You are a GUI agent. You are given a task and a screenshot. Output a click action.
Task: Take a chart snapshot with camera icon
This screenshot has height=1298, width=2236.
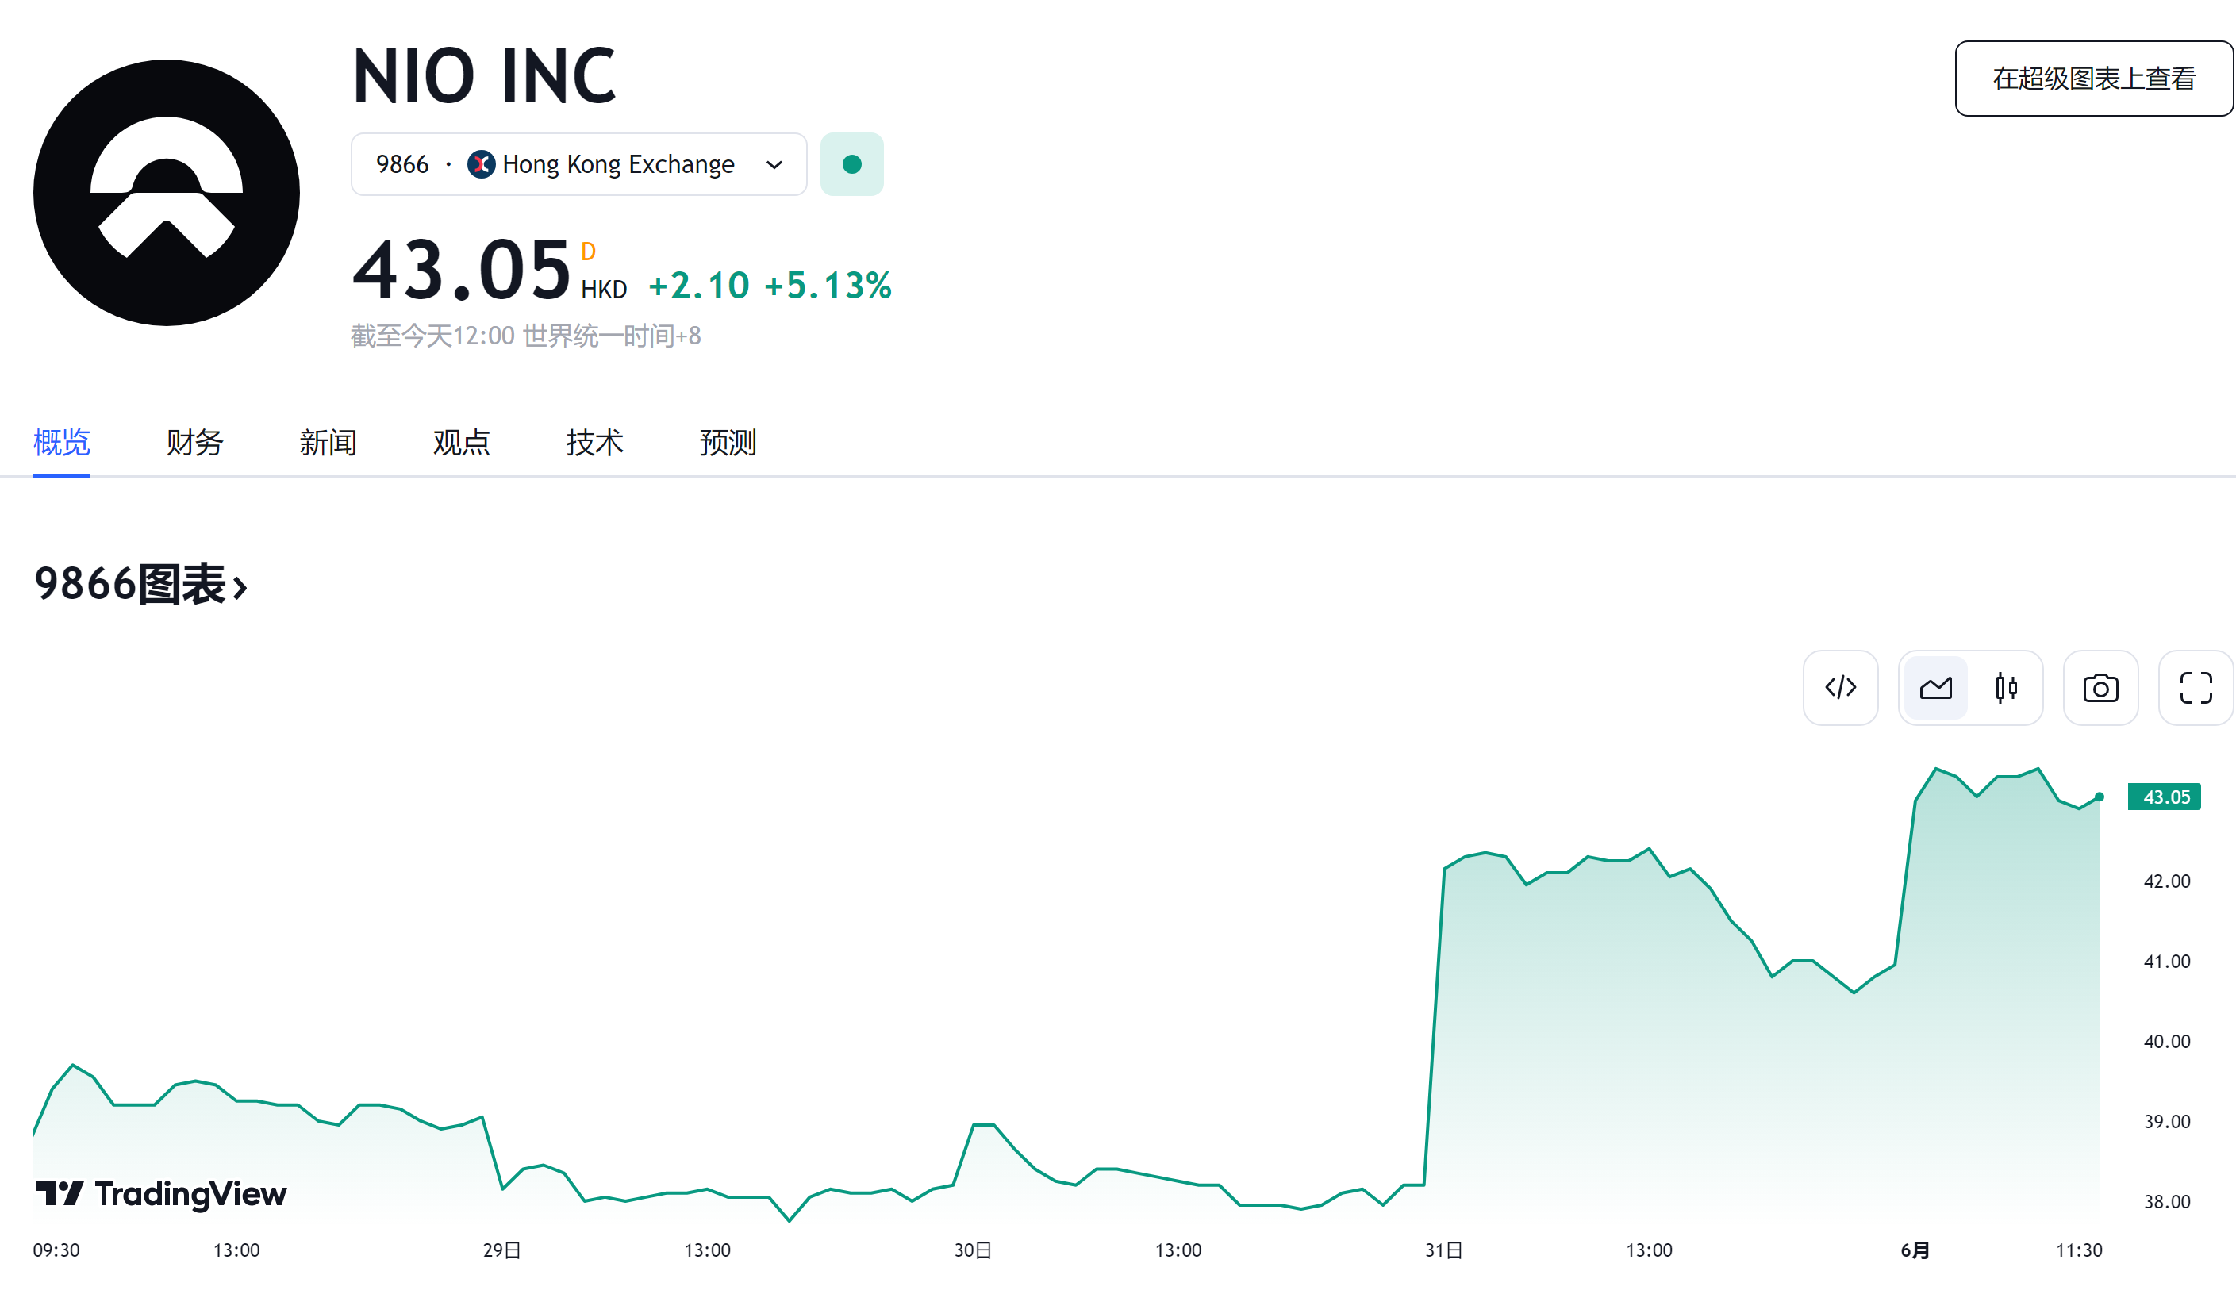(x=2100, y=688)
